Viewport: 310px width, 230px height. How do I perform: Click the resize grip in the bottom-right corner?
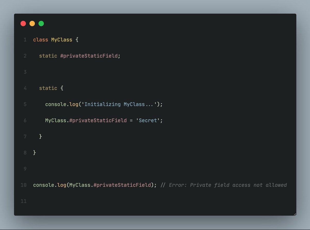(295, 214)
